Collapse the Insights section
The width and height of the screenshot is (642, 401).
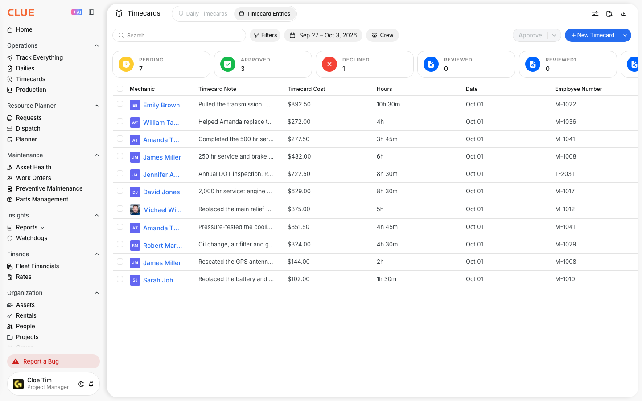tap(97, 215)
